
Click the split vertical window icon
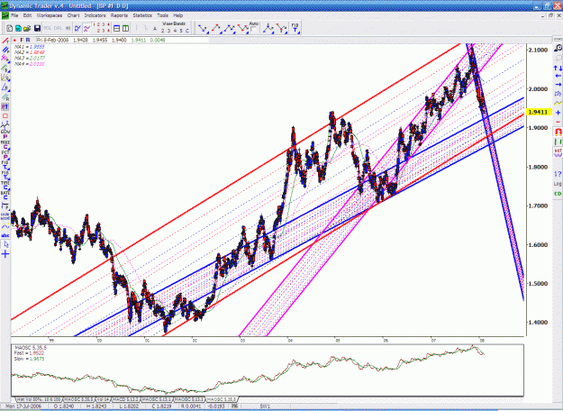(x=125, y=28)
